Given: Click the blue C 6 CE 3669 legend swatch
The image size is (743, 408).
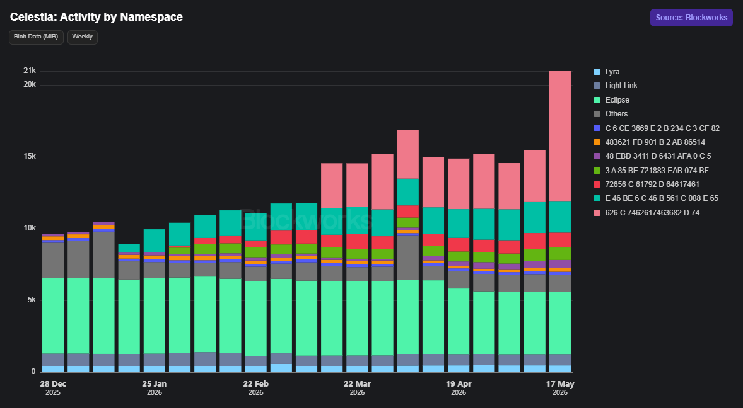Looking at the screenshot, I should point(597,128).
